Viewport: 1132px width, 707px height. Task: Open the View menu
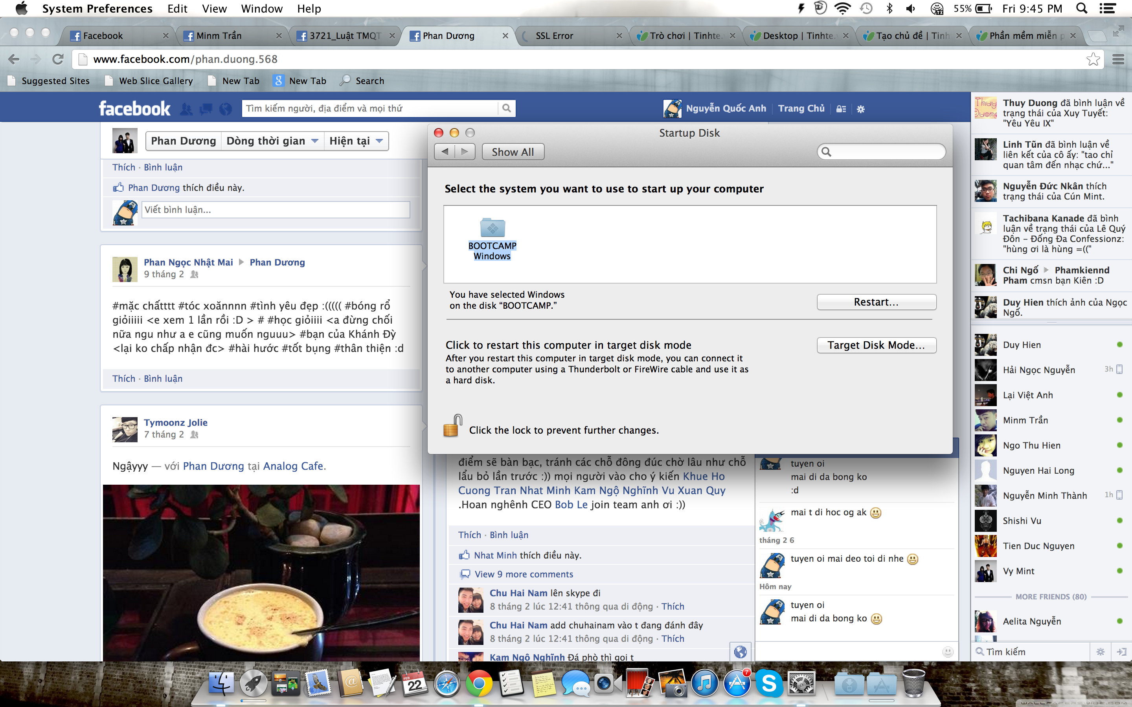[x=214, y=8]
